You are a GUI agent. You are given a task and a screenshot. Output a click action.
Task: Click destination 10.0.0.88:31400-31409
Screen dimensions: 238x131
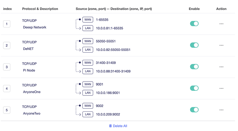[113, 71]
